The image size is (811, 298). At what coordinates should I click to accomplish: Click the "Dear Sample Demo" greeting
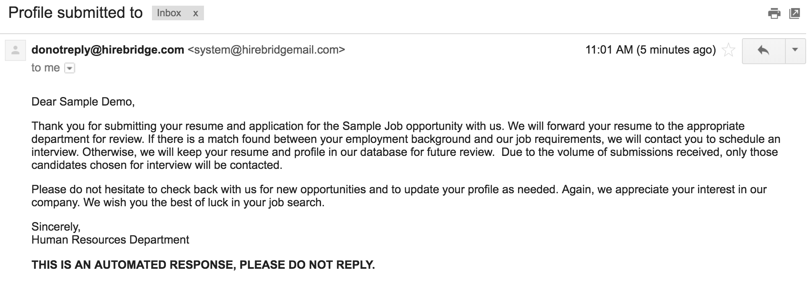(x=83, y=101)
